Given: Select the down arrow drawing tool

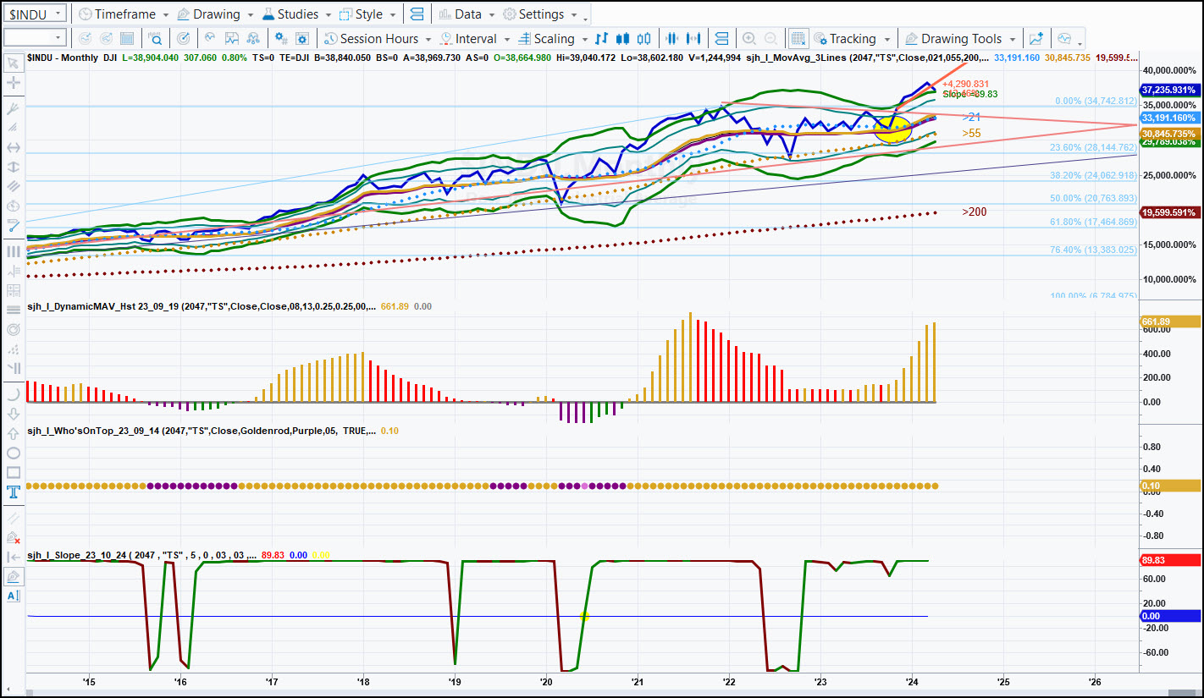Looking at the screenshot, I should point(14,414).
